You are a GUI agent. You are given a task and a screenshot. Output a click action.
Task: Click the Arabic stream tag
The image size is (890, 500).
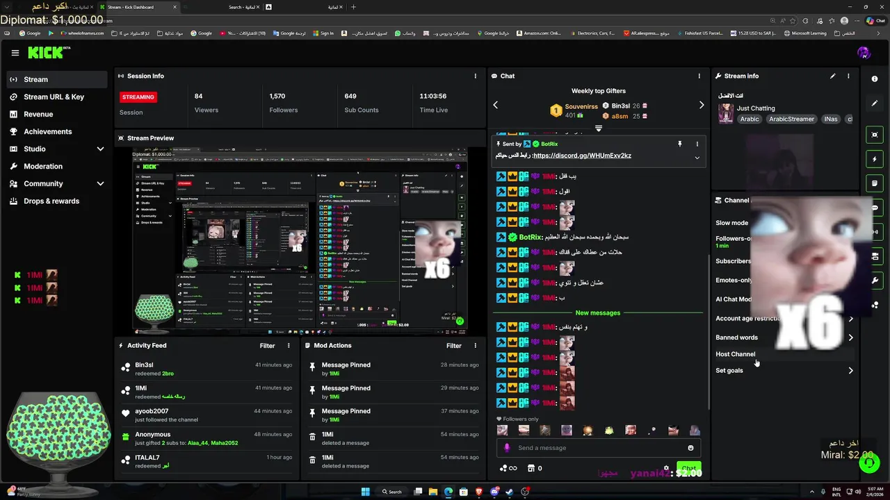click(750, 119)
